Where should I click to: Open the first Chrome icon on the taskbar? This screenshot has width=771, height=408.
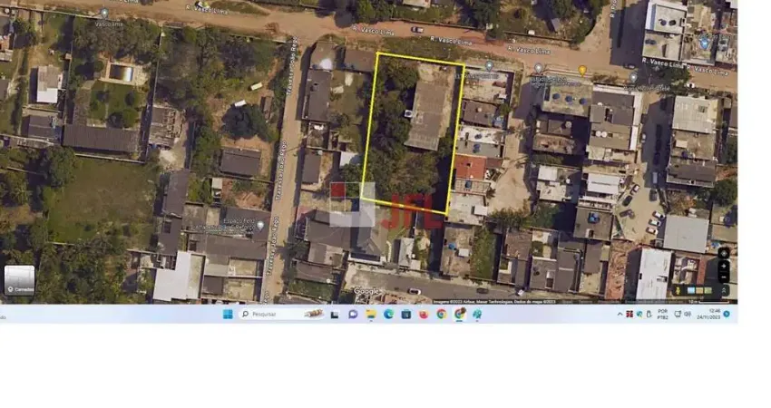[442, 314]
